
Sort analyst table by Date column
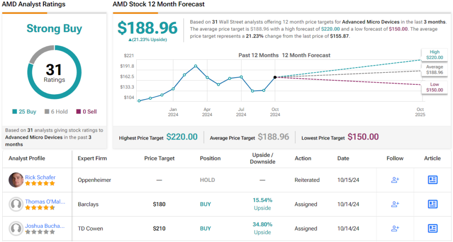click(x=343, y=158)
